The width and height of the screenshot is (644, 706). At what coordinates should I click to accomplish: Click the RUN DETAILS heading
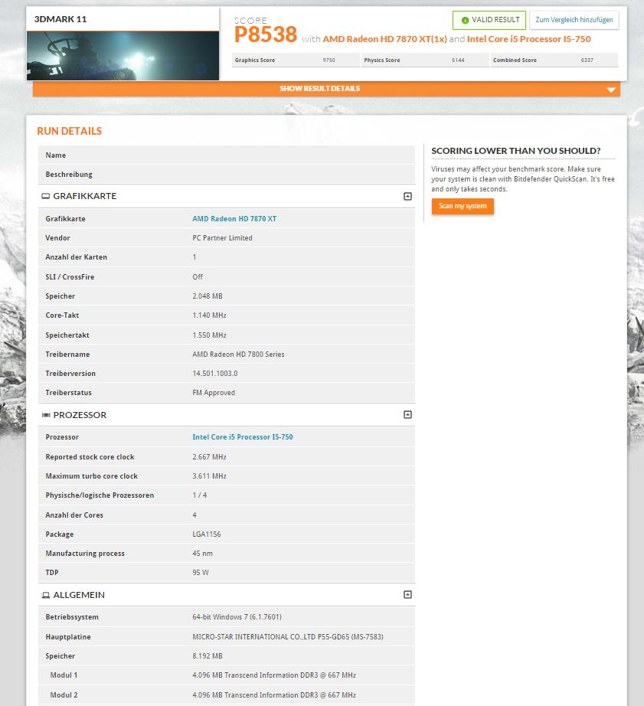(70, 131)
